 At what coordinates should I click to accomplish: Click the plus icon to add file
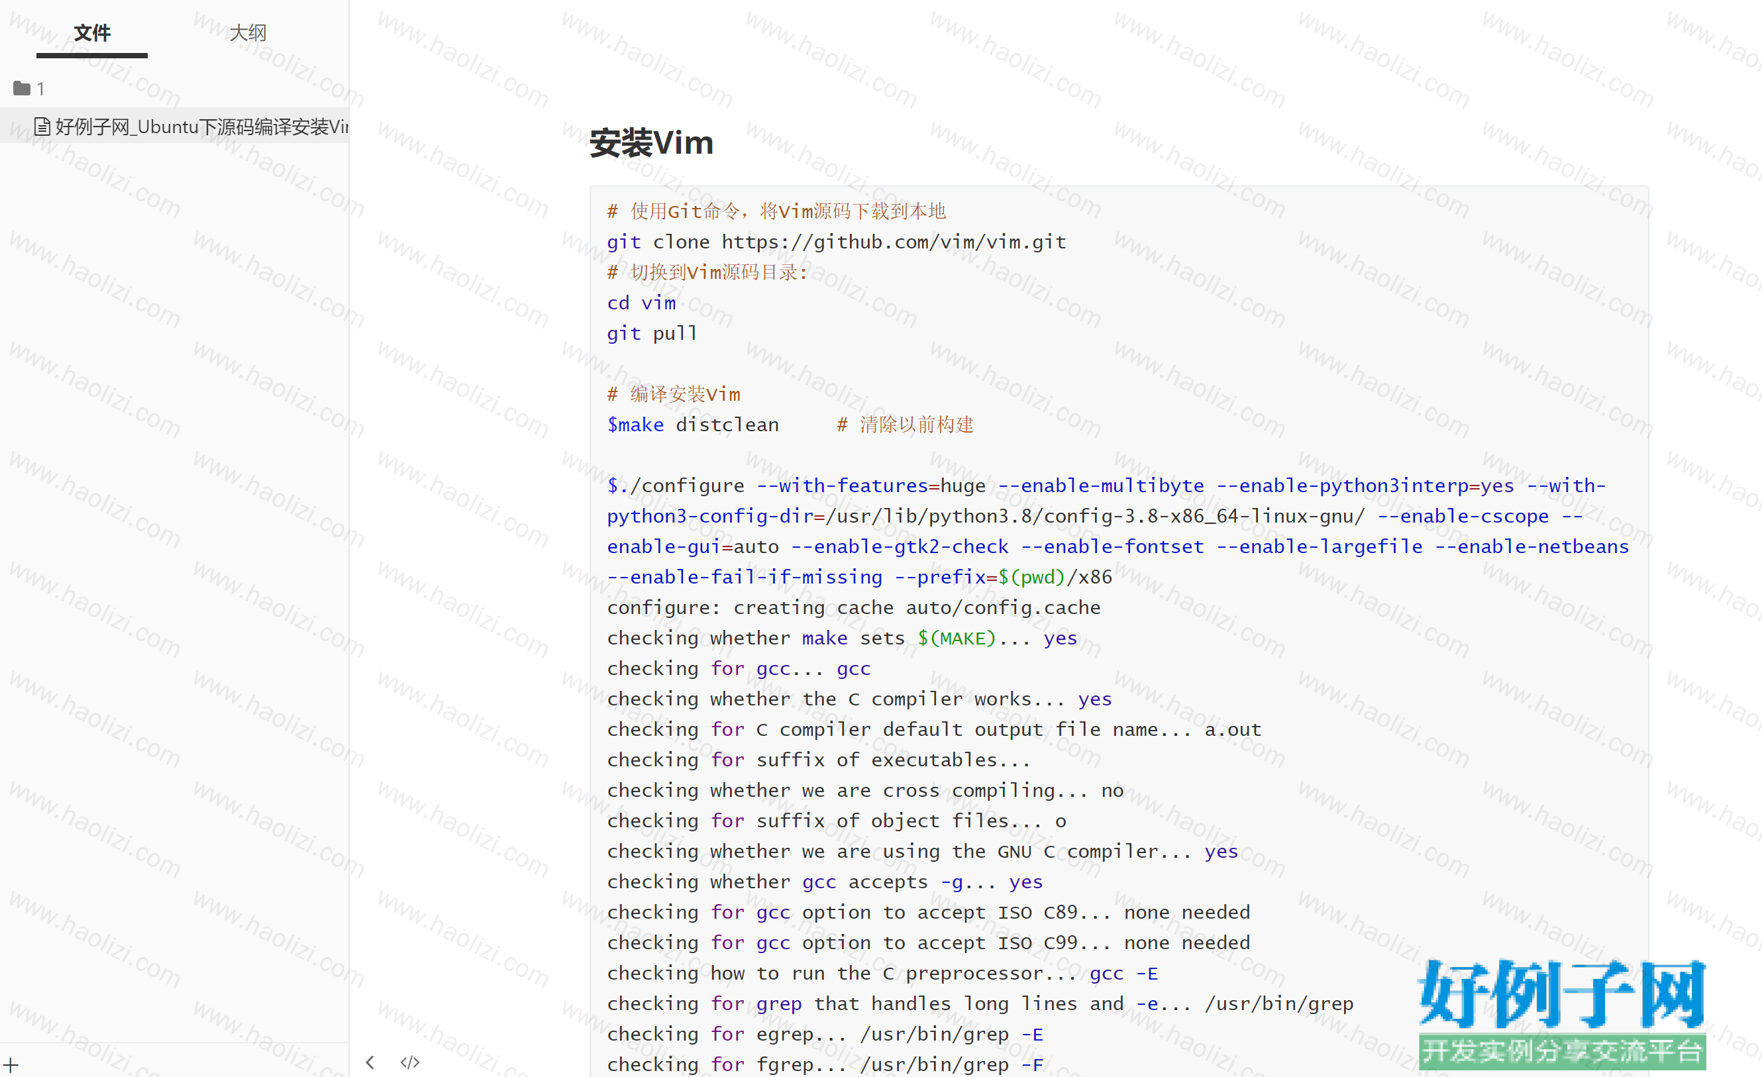pos(11,1064)
